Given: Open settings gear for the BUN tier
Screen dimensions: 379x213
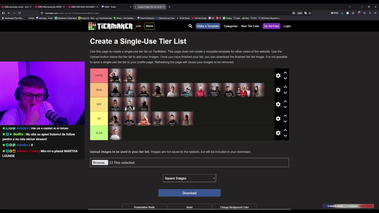Looking at the screenshot, I should (x=278, y=90).
